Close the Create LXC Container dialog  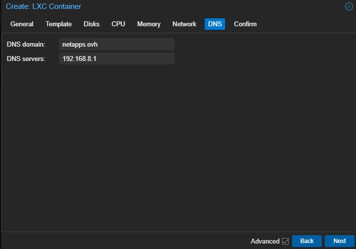point(349,6)
